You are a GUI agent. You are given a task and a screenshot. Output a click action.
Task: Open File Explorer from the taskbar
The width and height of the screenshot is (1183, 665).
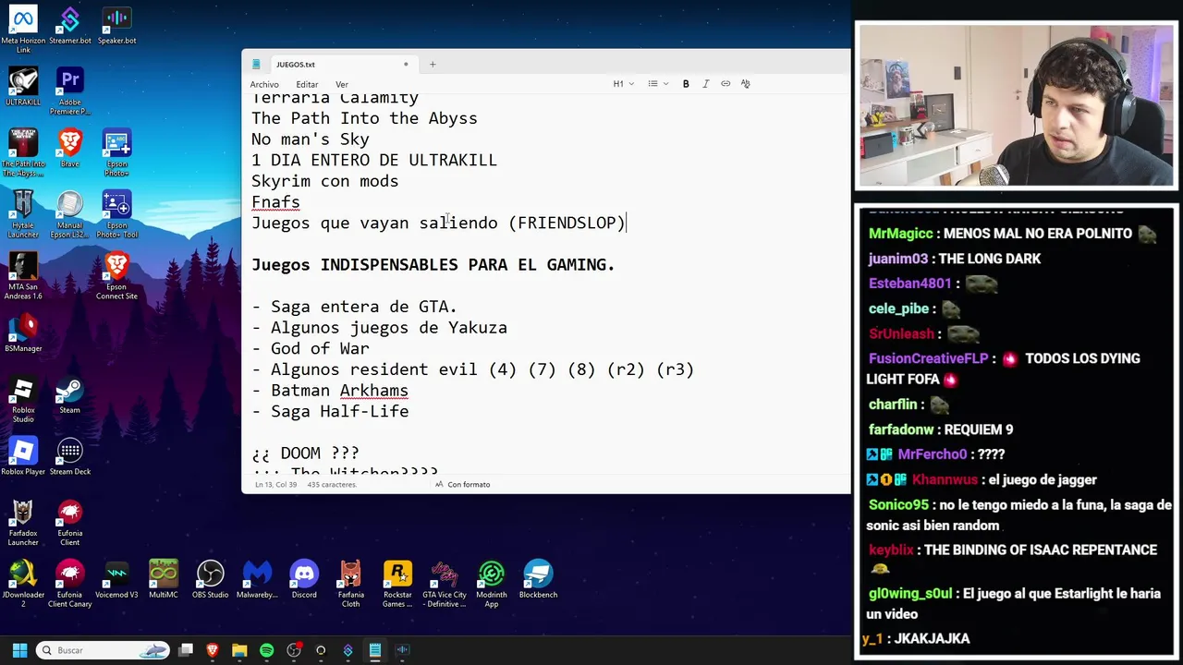coord(239,650)
